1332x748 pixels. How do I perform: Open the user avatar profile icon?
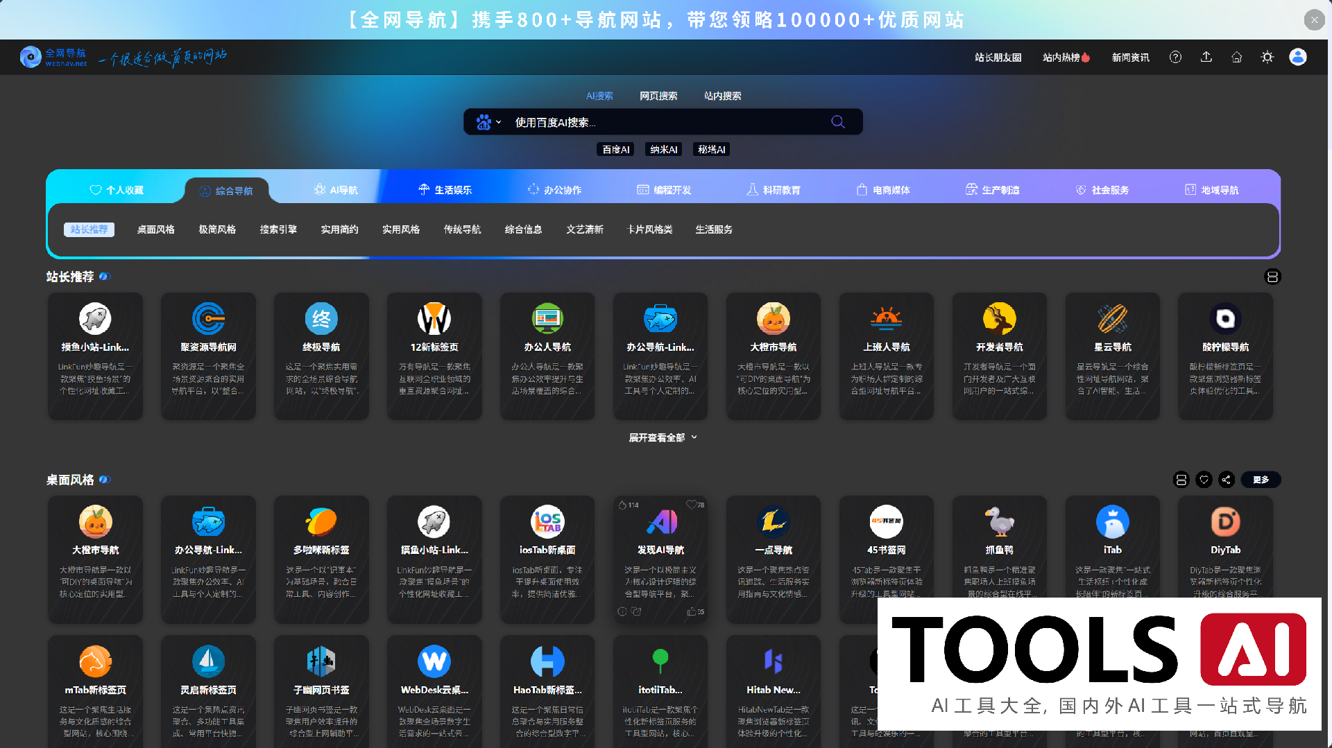pyautogui.click(x=1297, y=57)
